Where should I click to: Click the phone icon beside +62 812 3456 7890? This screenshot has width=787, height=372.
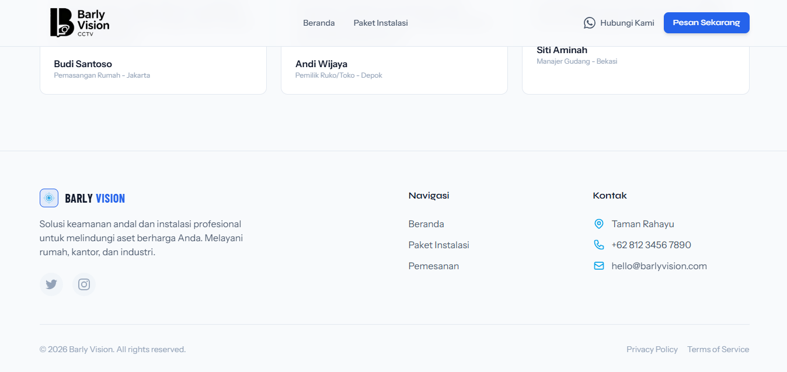tap(598, 245)
